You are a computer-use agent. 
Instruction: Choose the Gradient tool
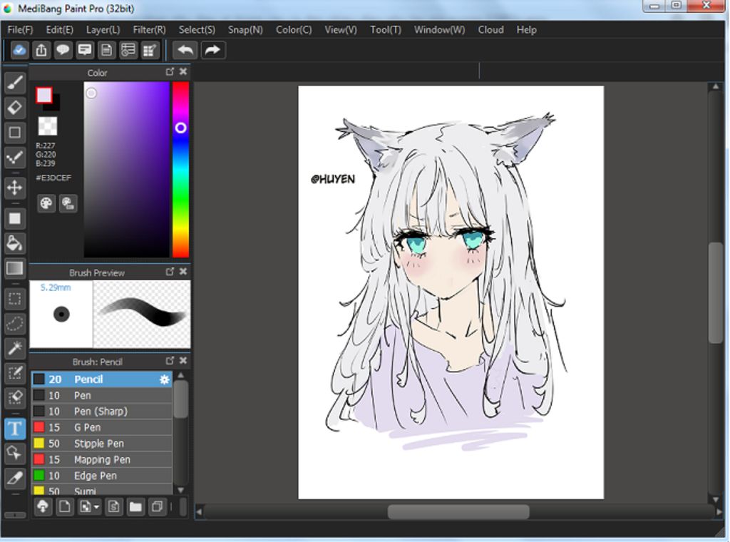15,268
